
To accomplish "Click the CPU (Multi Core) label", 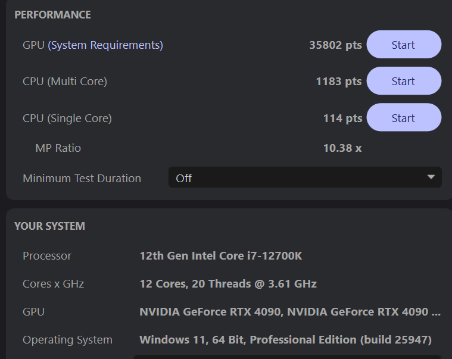I will [x=65, y=81].
